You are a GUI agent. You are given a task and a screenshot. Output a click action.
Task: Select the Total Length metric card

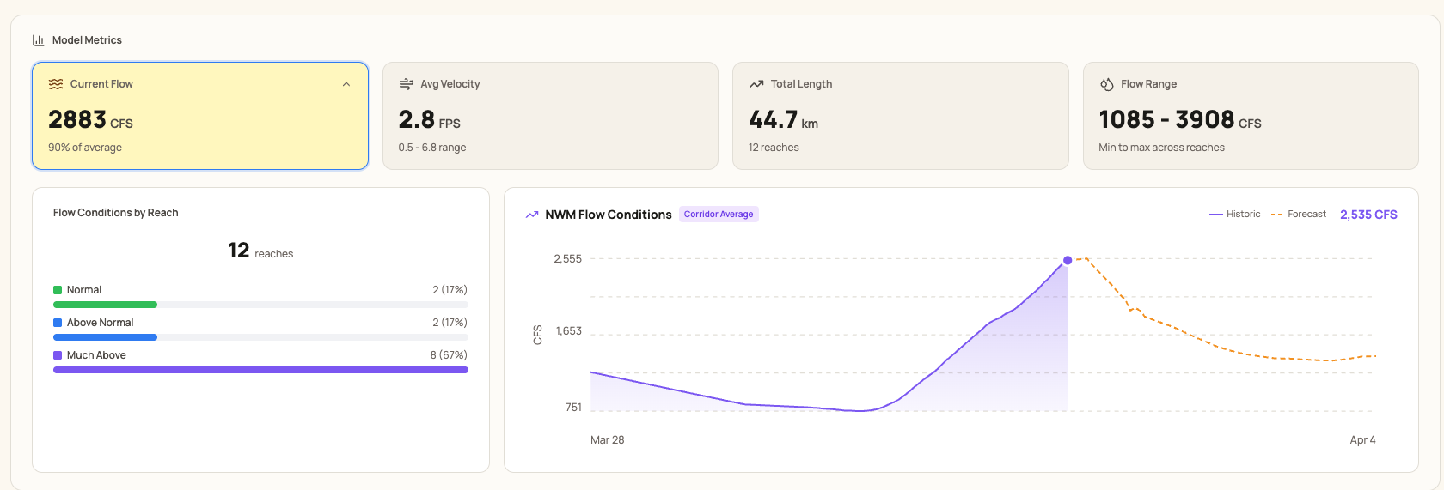coord(900,116)
